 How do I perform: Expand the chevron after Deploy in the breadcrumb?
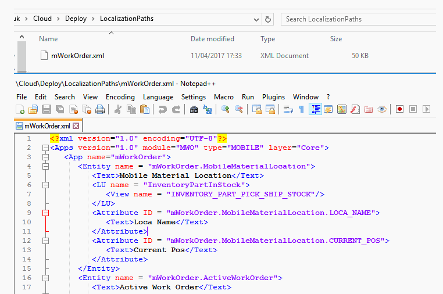point(92,19)
